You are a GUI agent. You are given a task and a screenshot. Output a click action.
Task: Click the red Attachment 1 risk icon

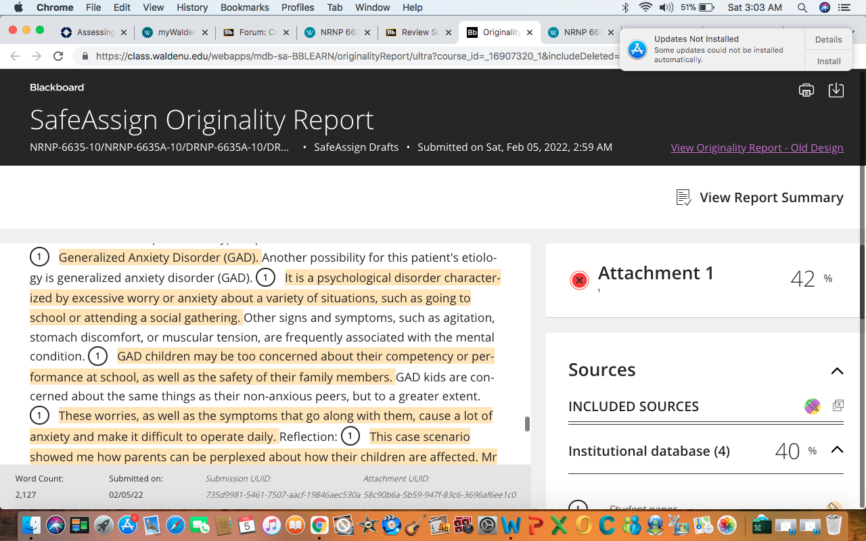[579, 280]
